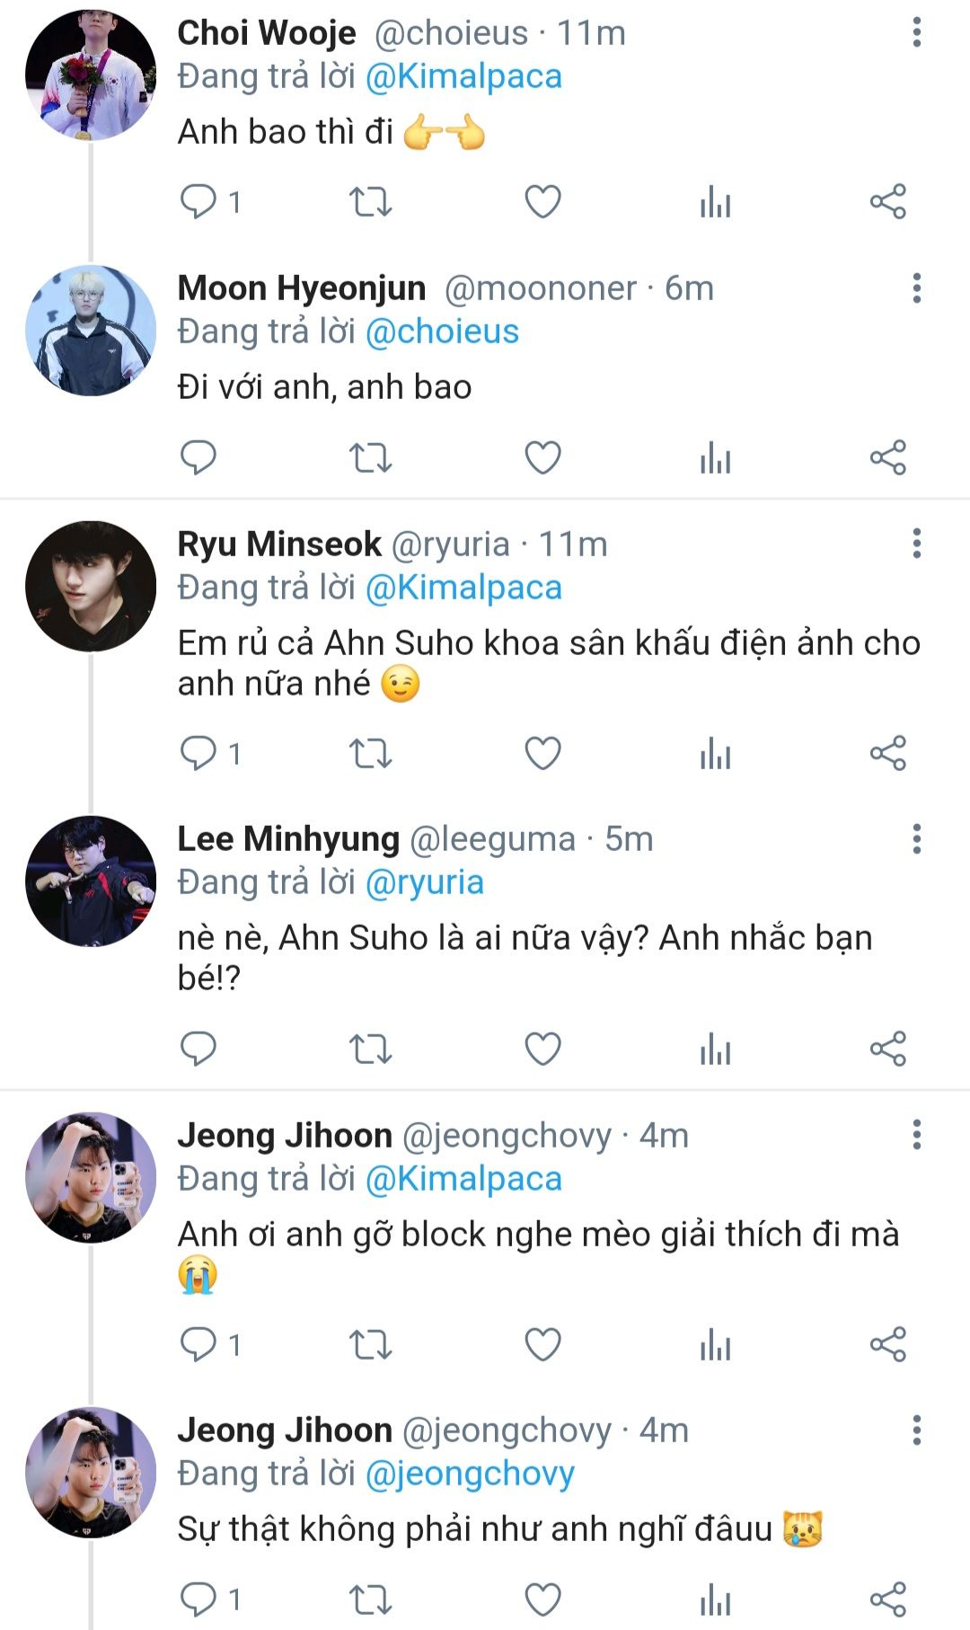Share Choi Wooje's tweet
970x1630 pixels.
[x=887, y=201]
